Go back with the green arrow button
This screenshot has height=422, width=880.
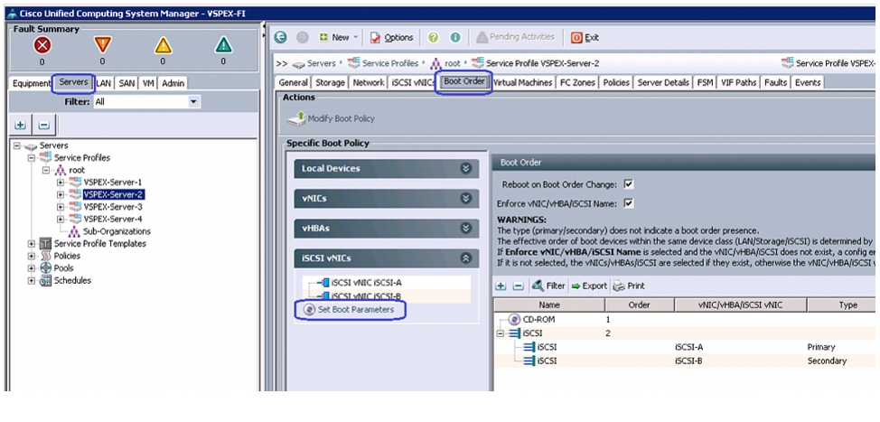(281, 38)
